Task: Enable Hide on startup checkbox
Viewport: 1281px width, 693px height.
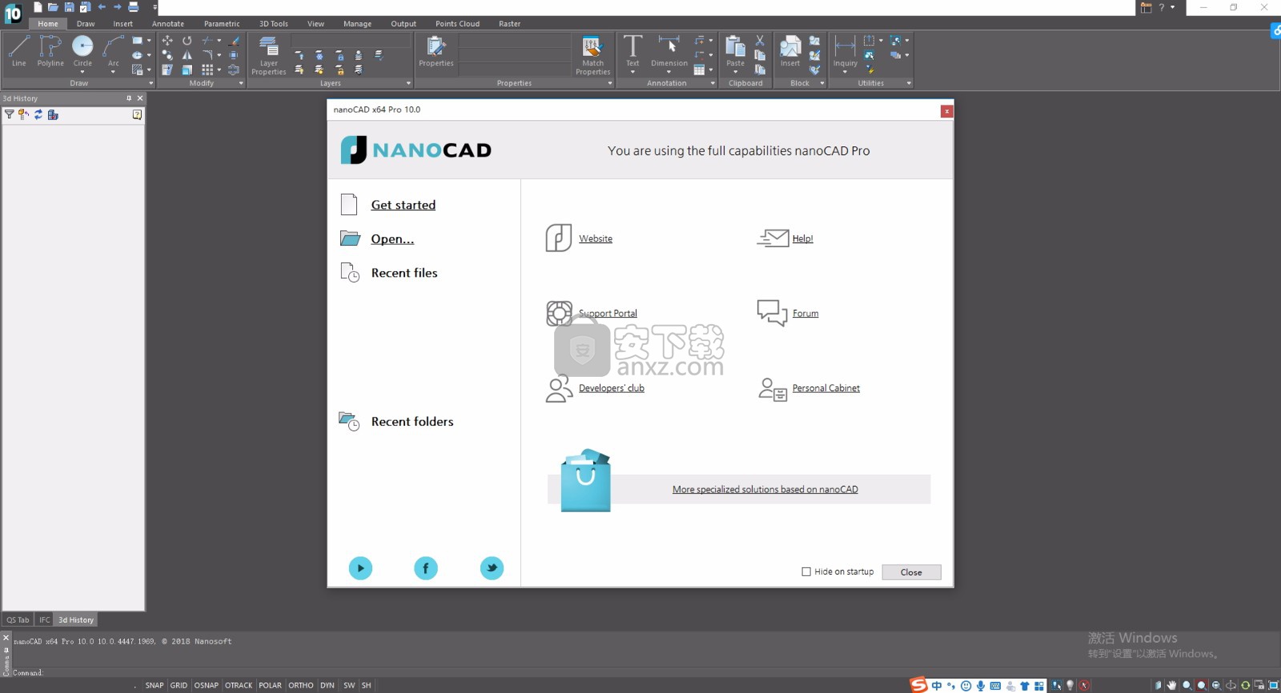Action: [x=806, y=571]
